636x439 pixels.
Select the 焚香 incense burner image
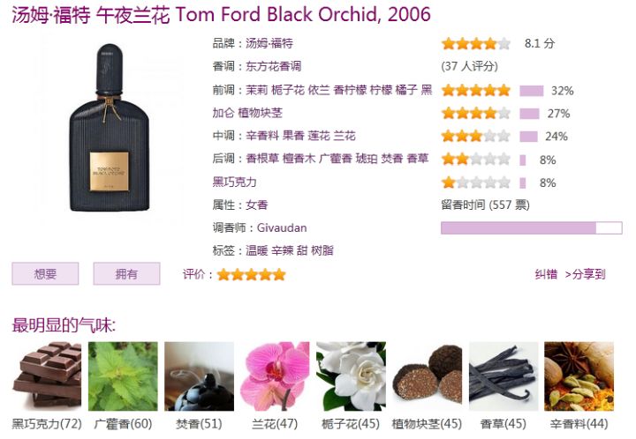[199, 376]
